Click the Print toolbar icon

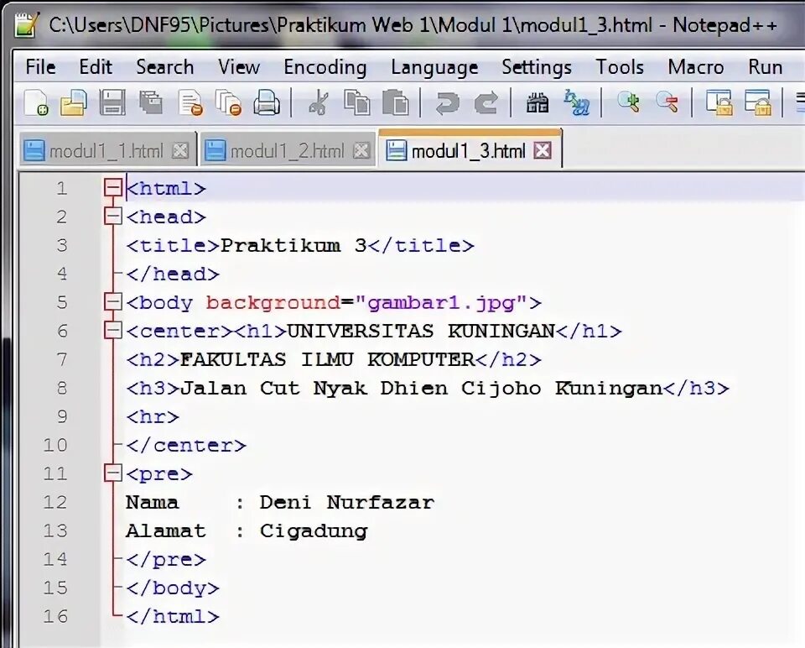pos(267,102)
